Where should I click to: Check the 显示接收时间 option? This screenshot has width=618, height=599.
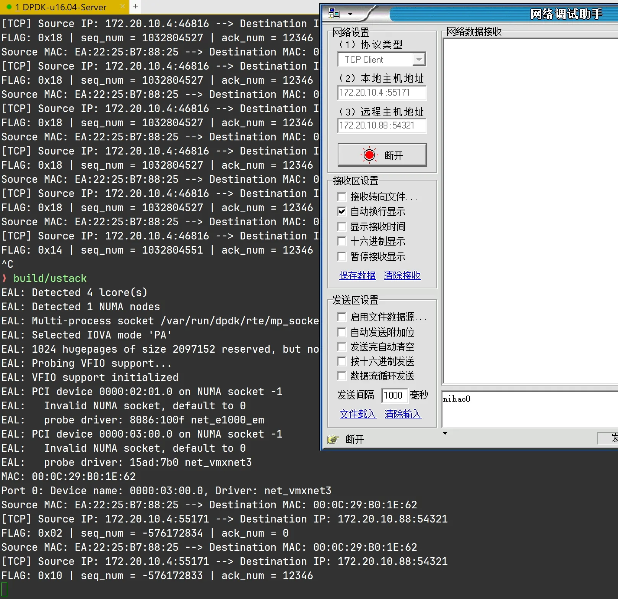[342, 226]
